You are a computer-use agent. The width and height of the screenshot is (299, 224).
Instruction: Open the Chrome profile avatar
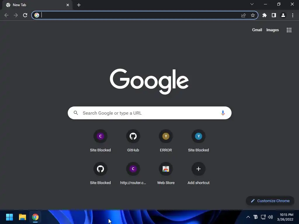tap(283, 15)
